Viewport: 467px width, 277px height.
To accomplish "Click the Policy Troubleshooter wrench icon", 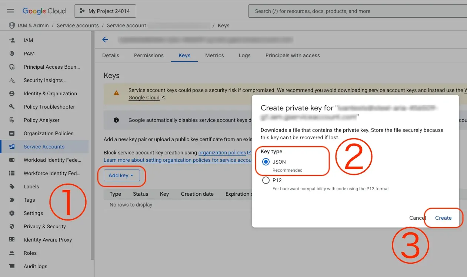I will point(12,107).
